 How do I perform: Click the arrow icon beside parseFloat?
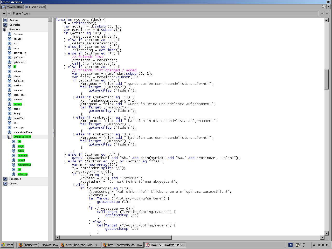coord(10,95)
